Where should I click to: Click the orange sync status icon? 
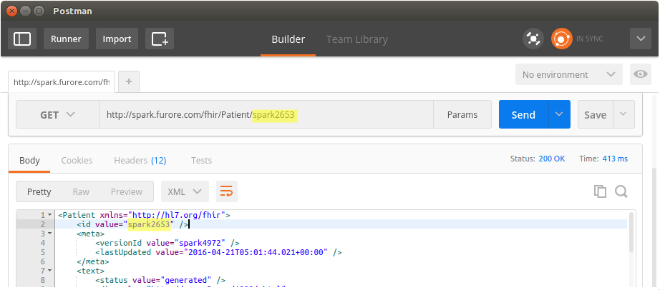(x=561, y=39)
